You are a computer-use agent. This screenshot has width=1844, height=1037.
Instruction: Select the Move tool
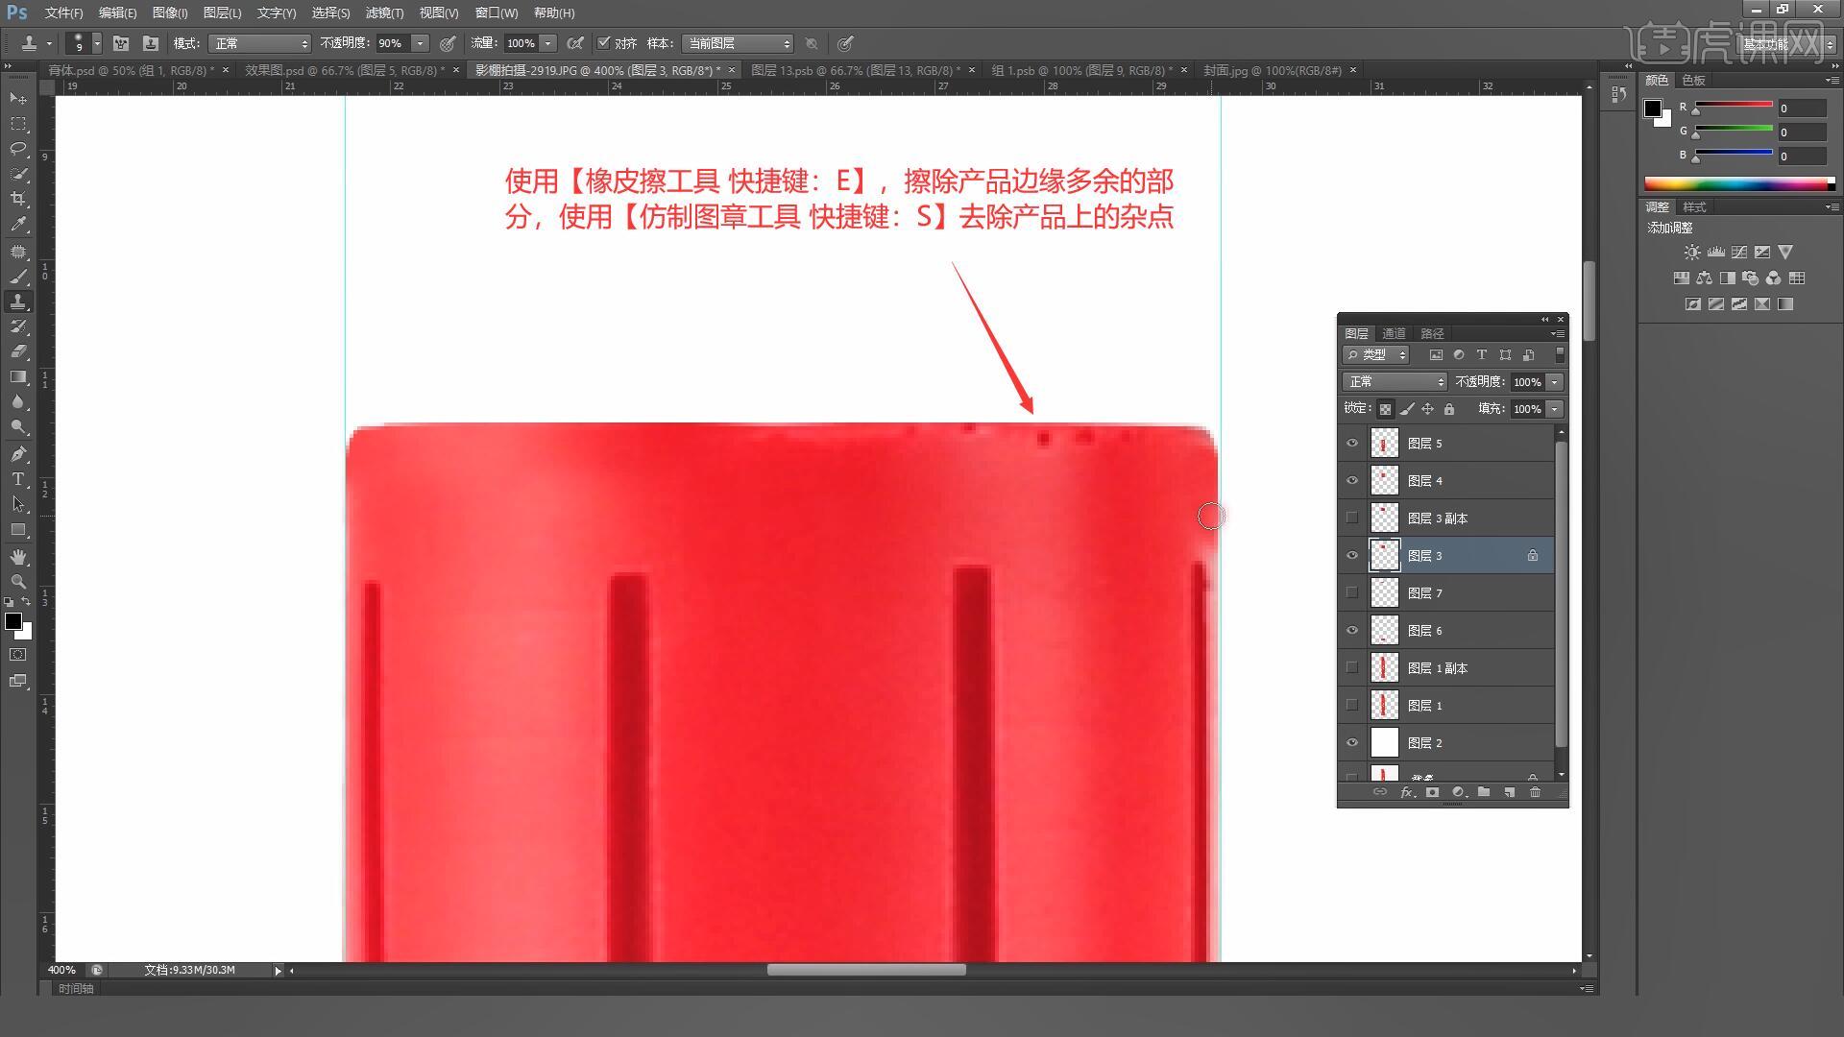pyautogui.click(x=18, y=99)
